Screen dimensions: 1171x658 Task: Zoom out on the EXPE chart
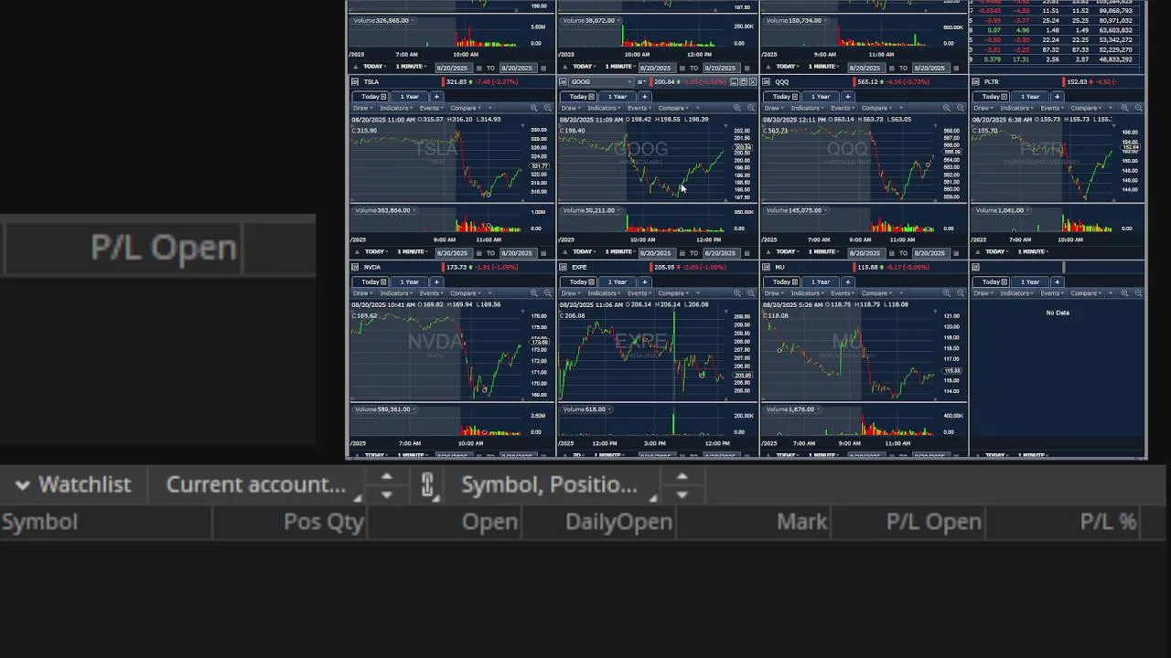(751, 293)
